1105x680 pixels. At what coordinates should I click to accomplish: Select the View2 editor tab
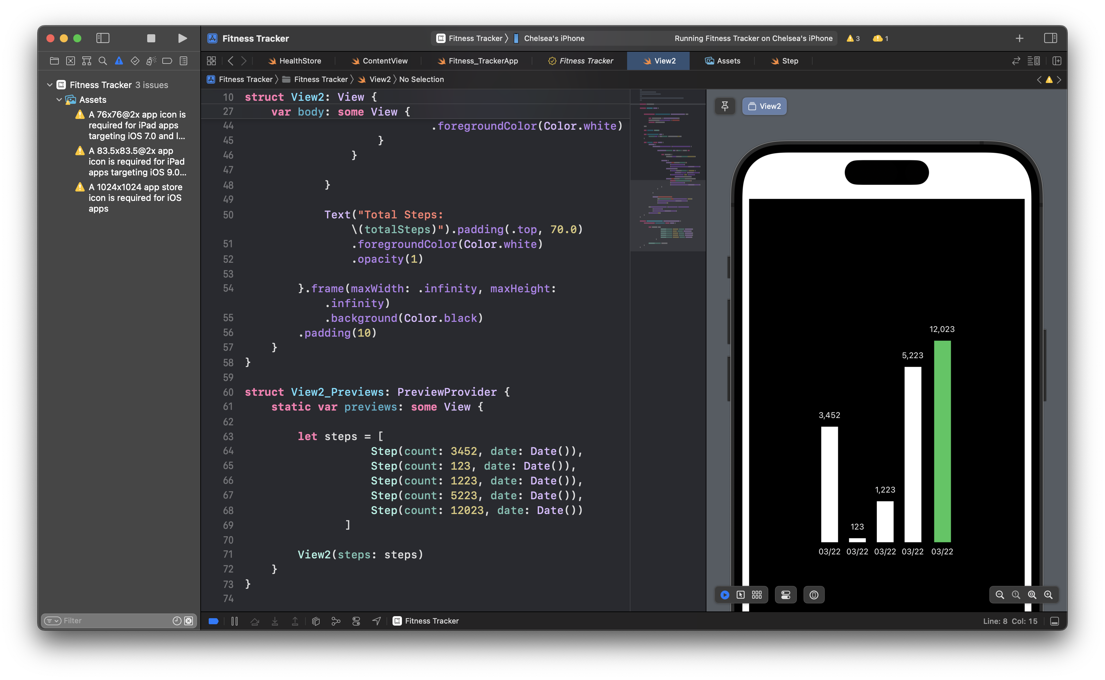[x=658, y=61]
